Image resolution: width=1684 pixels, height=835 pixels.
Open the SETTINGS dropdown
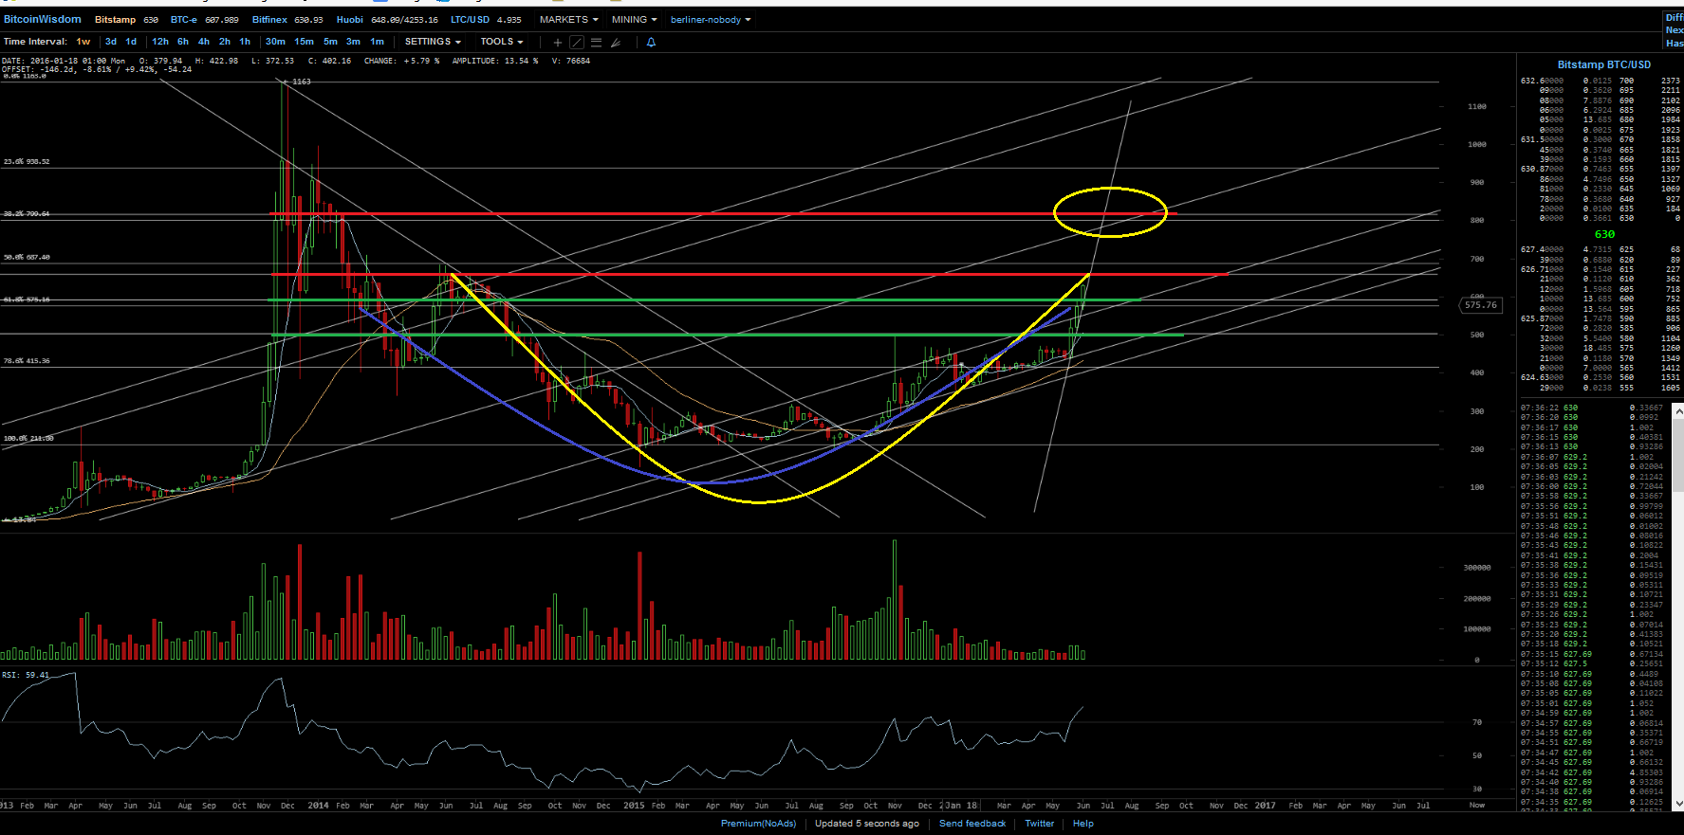click(433, 42)
